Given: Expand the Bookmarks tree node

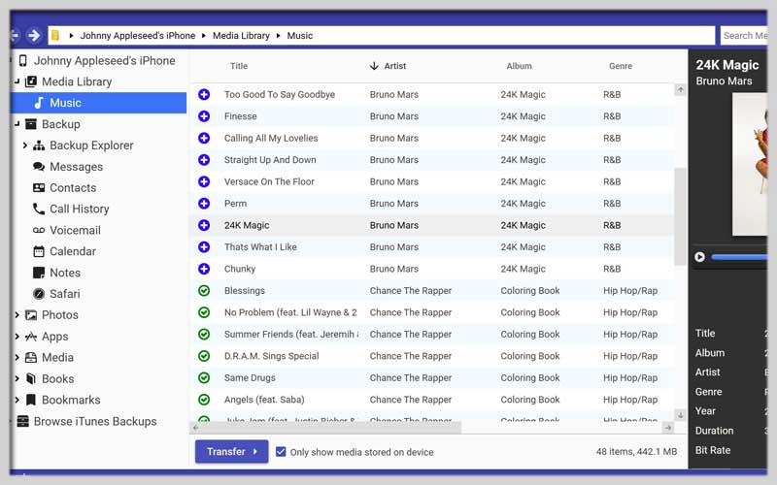Looking at the screenshot, I should [17, 400].
